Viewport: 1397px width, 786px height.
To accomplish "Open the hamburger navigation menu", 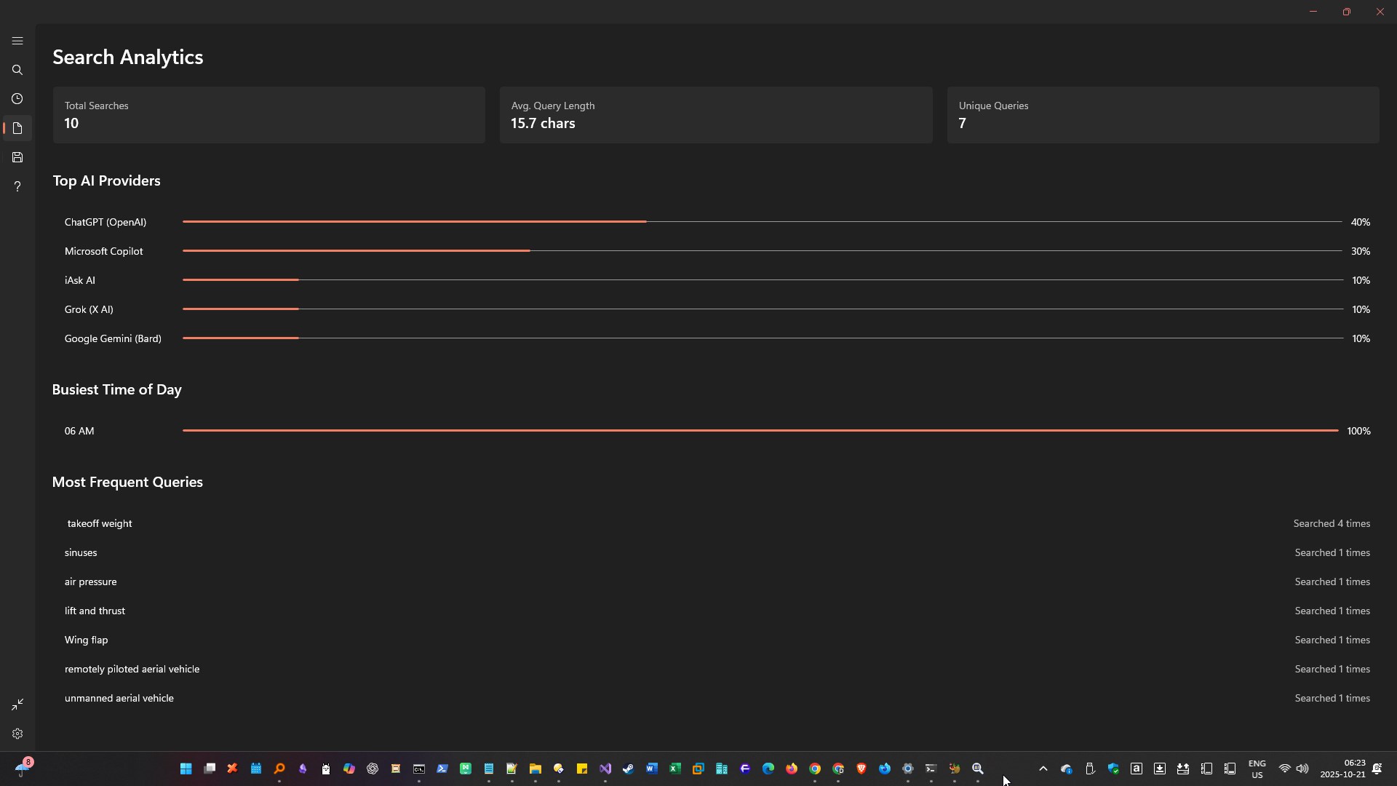I will click(x=17, y=41).
